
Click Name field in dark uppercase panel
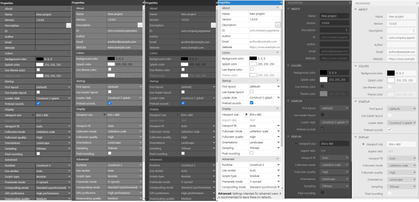[334, 16]
